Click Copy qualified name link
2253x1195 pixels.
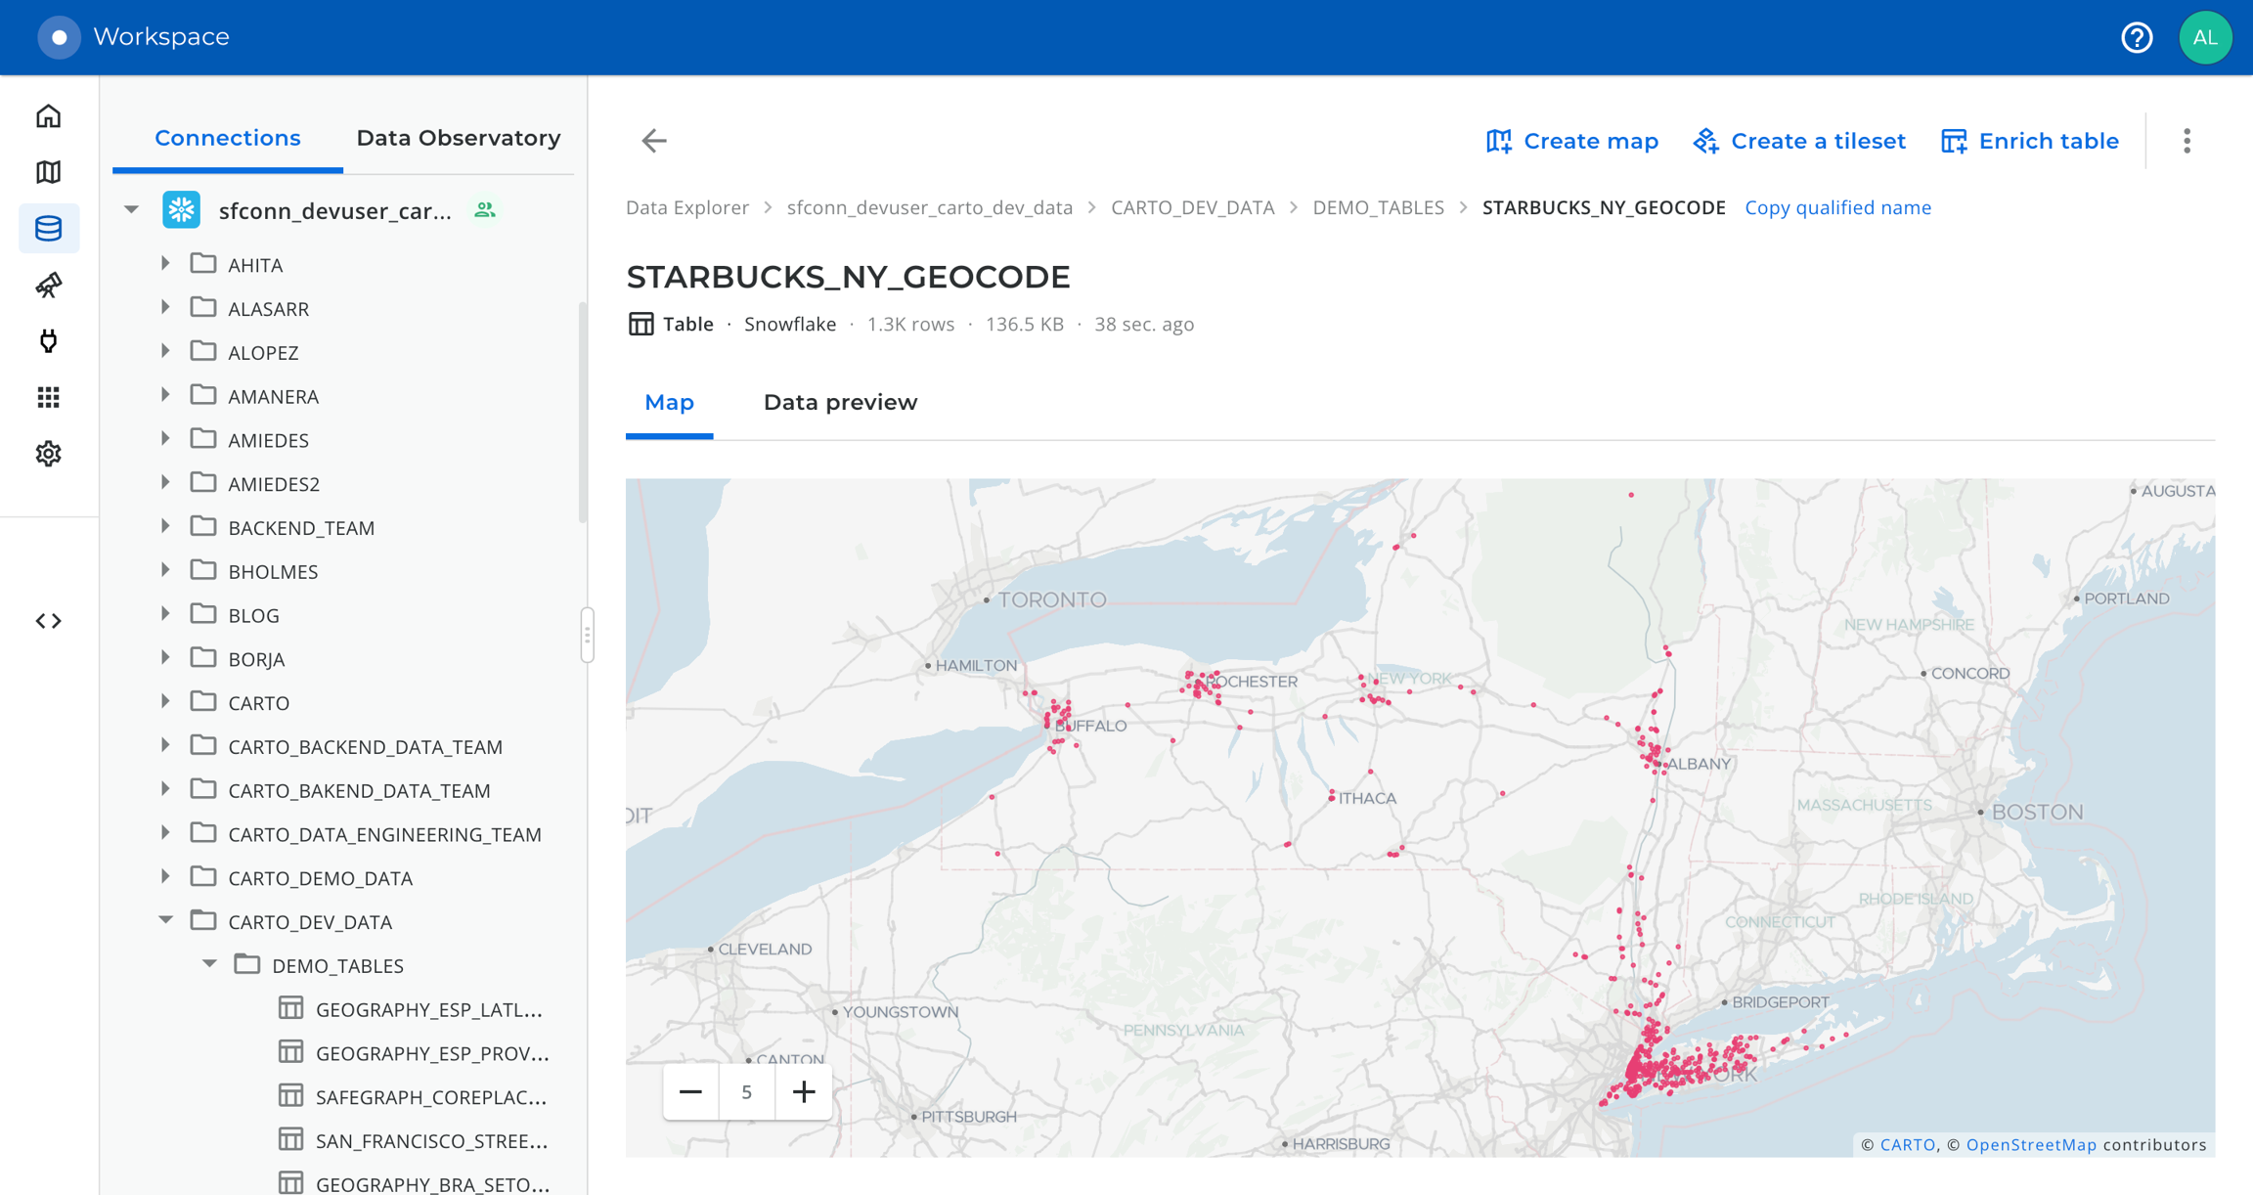coord(1837,207)
